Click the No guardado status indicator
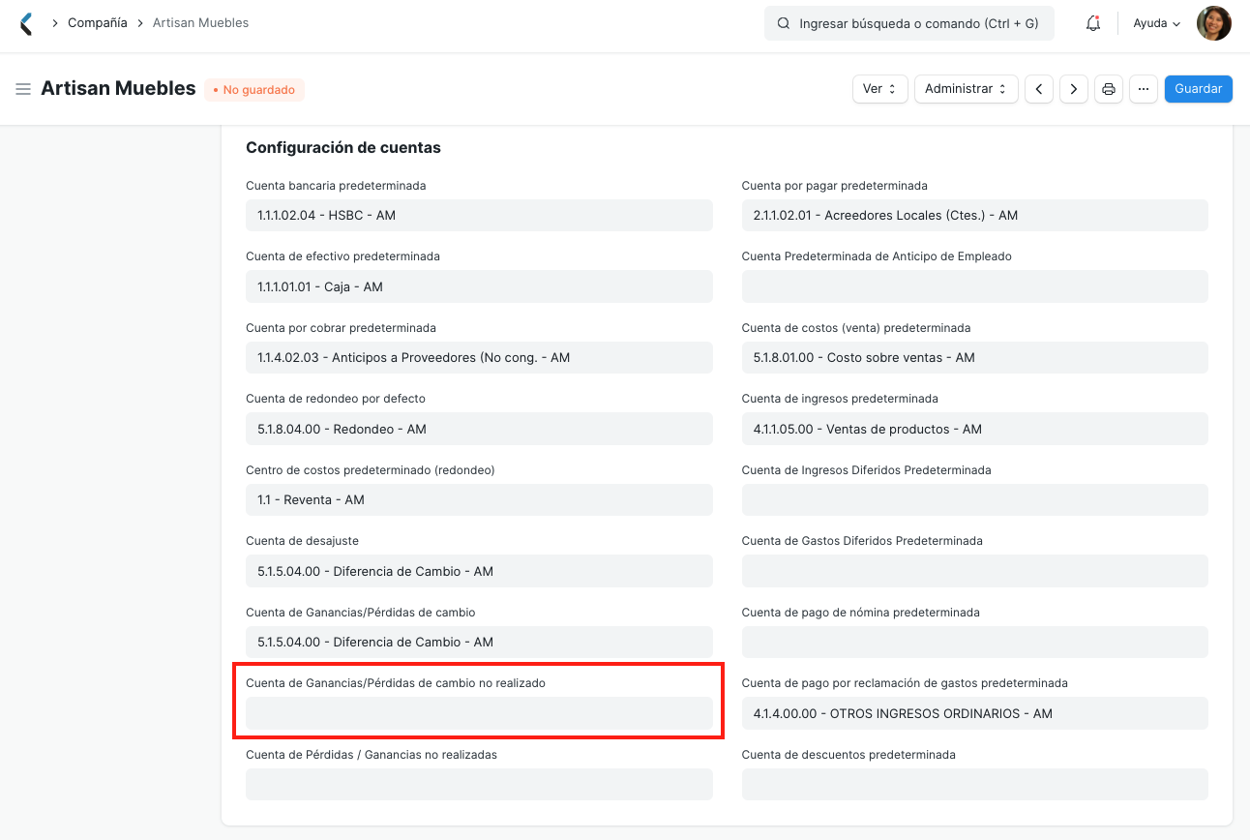The height and width of the screenshot is (840, 1250). point(254,90)
